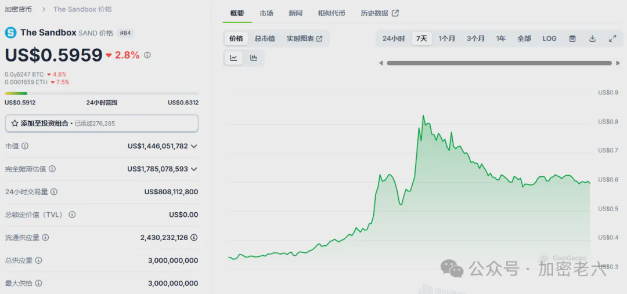Expand fully diluted US$1,785,078,593 details
Image resolution: width=627 pixels, height=294 pixels.
click(194, 169)
